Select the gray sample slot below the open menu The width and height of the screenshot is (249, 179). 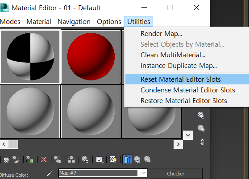[x=151, y=123]
